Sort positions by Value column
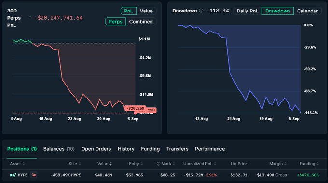The width and height of the screenshot is (328, 183). [104, 164]
